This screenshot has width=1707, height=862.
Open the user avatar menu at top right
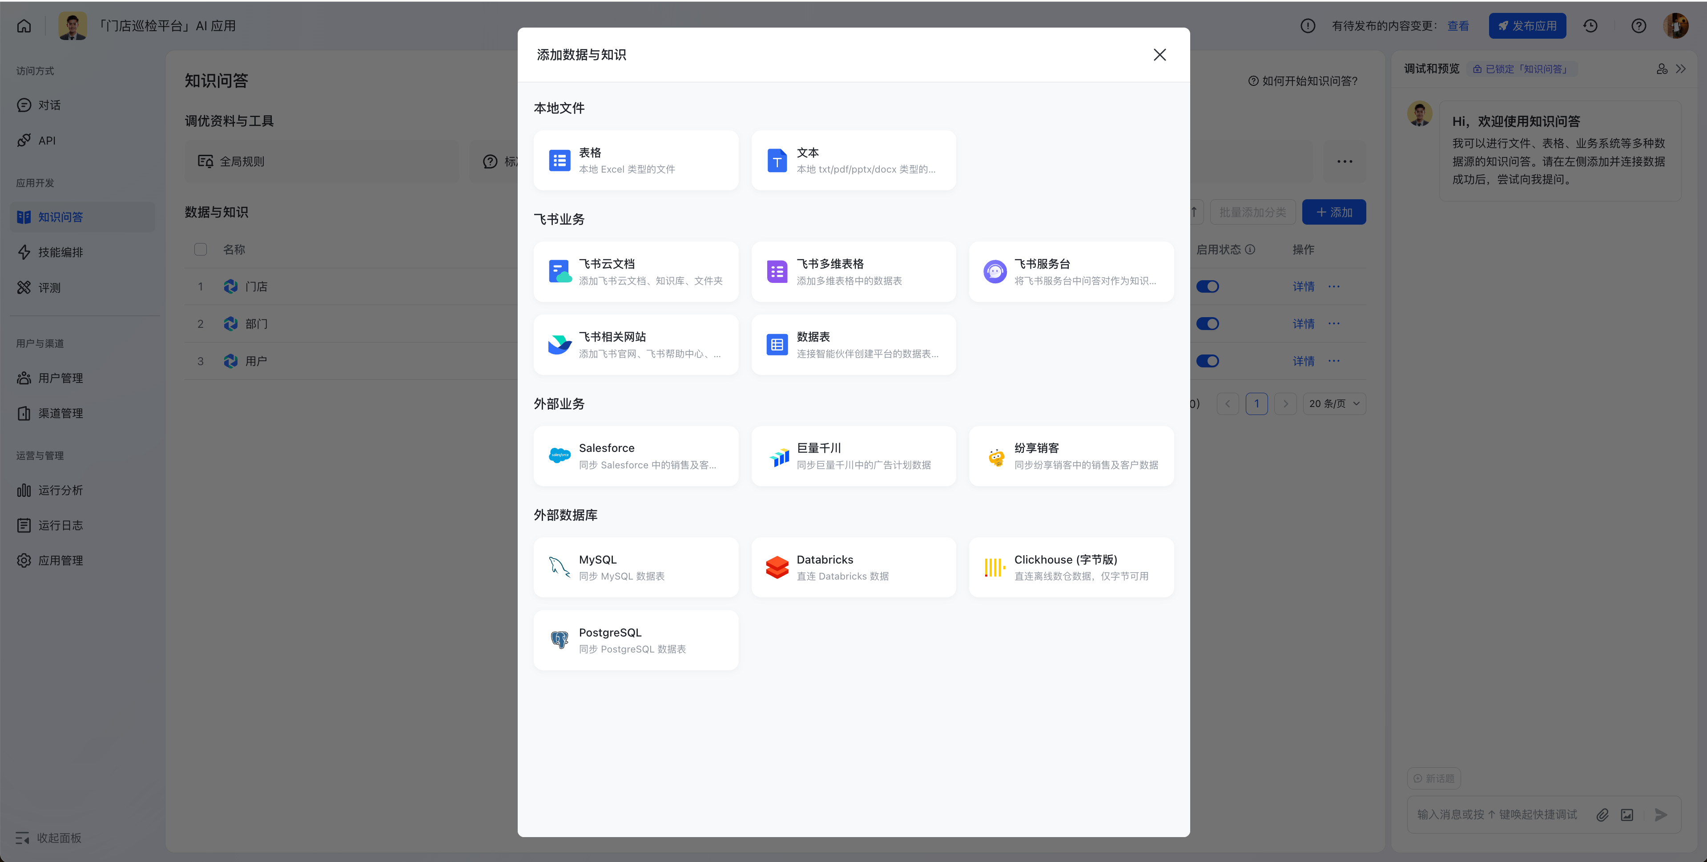tap(1676, 26)
